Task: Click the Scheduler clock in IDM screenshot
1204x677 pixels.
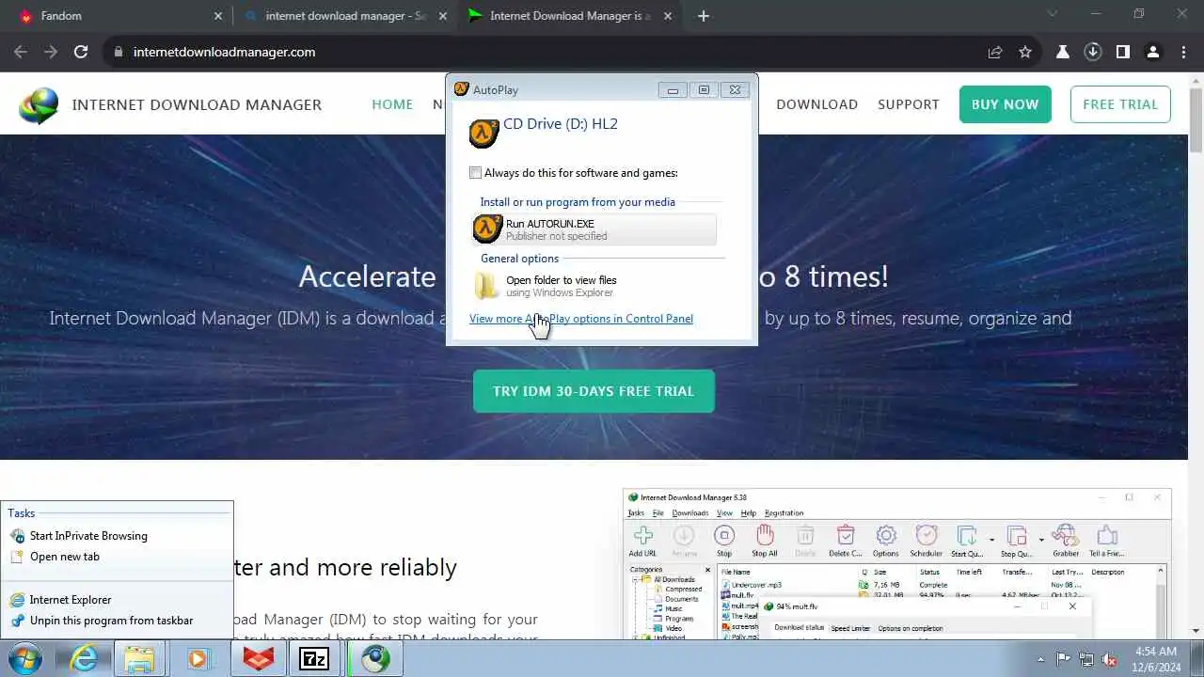Action: pyautogui.click(x=927, y=542)
